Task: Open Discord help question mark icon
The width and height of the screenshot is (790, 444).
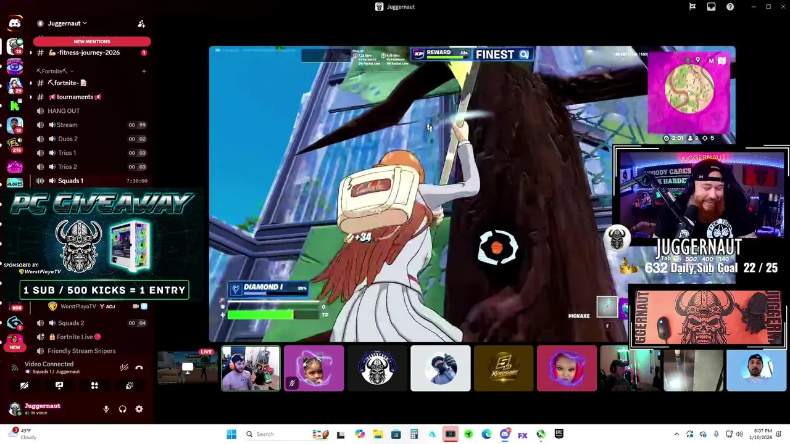Action: pyautogui.click(x=730, y=7)
